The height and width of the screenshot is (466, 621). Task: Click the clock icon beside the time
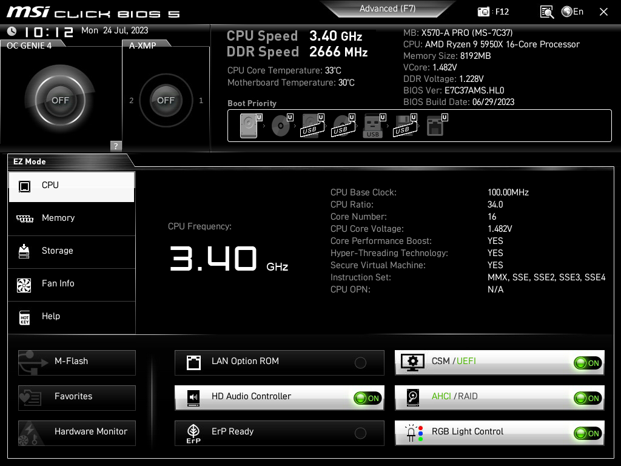[x=12, y=31]
